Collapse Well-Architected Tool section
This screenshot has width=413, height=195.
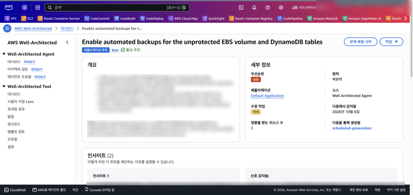pos(4,87)
